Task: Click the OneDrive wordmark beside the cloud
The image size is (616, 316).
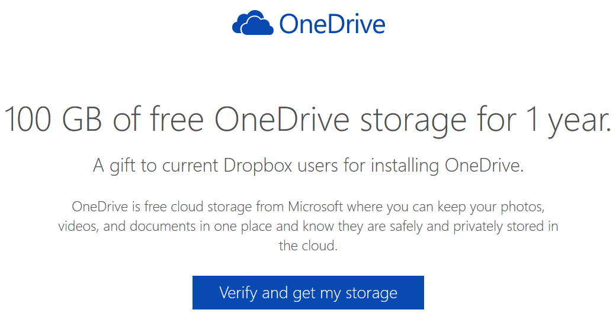Action: coord(332,24)
